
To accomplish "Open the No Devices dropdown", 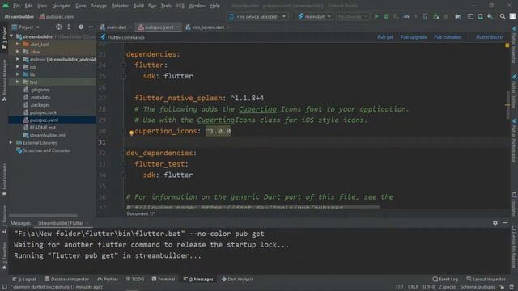I will tap(353, 16).
